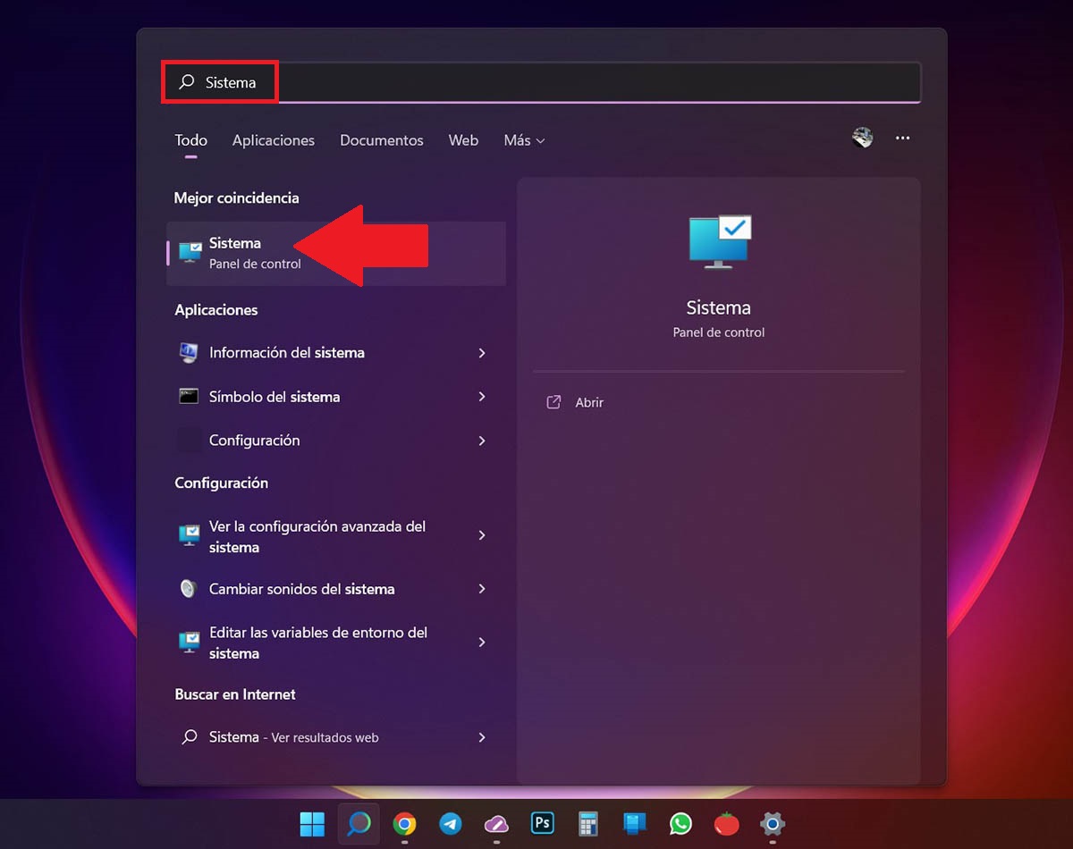The width and height of the screenshot is (1073, 849).
Task: Click the Cambiar sonidos speaker icon
Action: tap(189, 589)
